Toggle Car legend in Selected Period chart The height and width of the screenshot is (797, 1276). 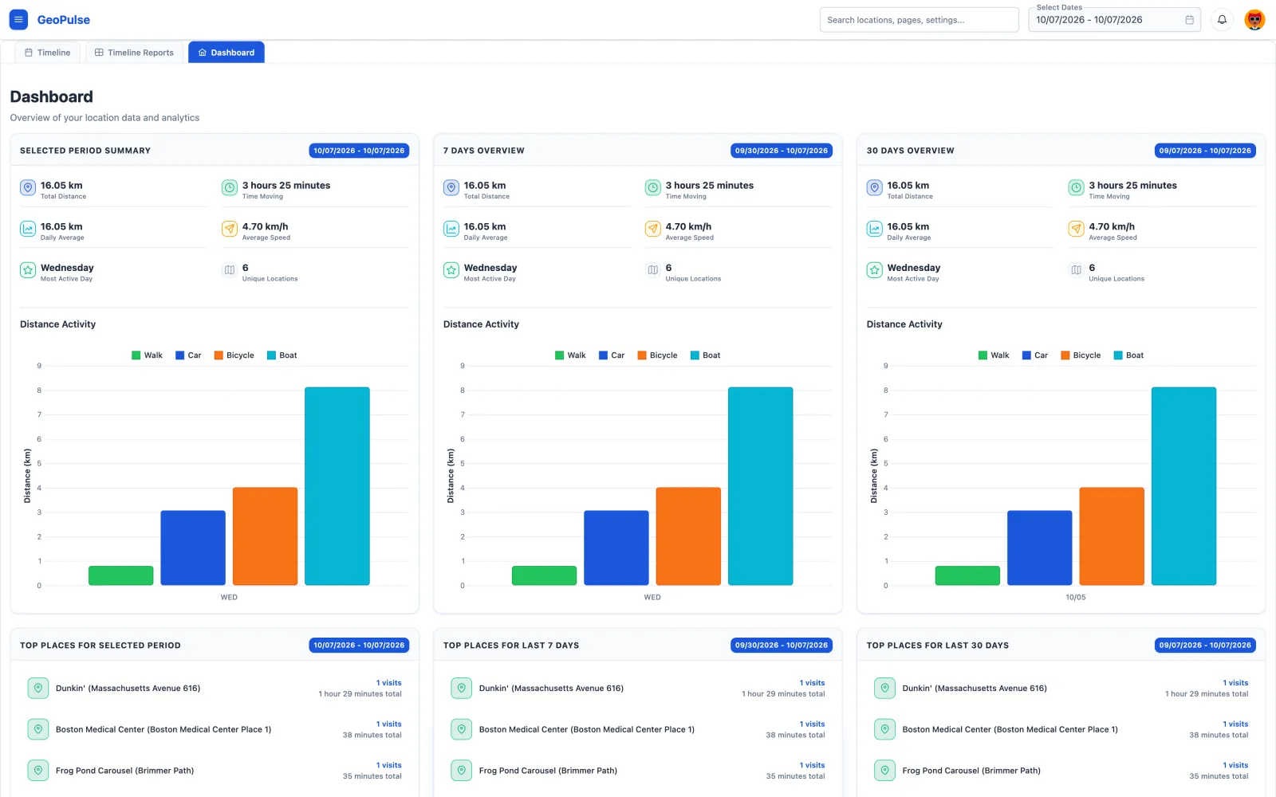click(188, 355)
